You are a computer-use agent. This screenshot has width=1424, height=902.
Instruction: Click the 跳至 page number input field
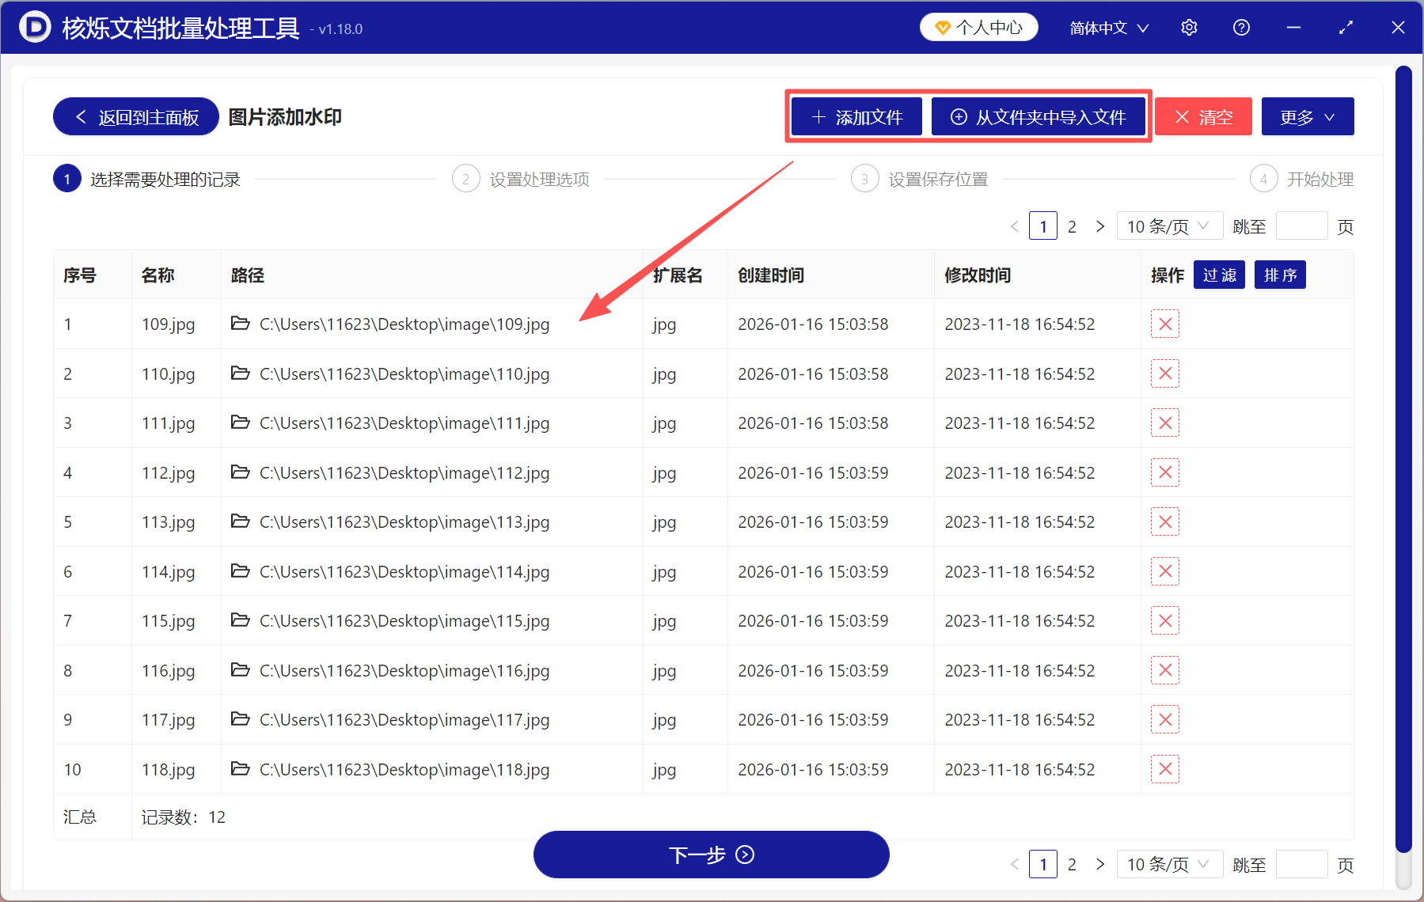[1301, 225]
